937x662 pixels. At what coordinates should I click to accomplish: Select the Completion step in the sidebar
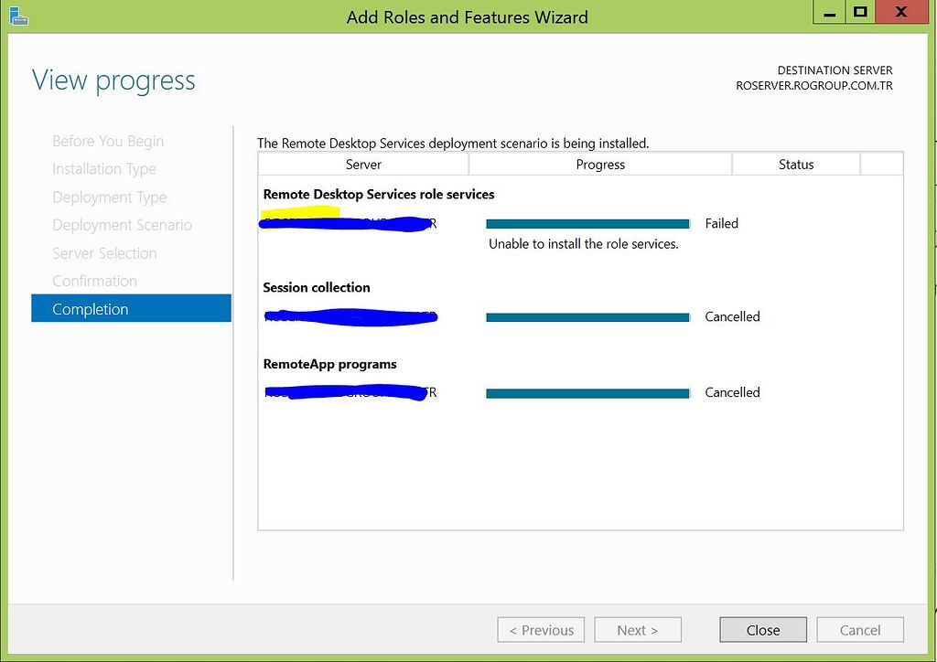point(90,308)
